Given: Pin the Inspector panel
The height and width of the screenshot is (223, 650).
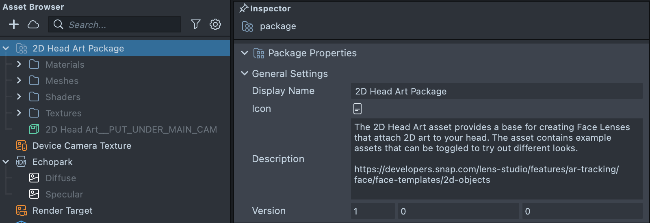Looking at the screenshot, I should (243, 8).
